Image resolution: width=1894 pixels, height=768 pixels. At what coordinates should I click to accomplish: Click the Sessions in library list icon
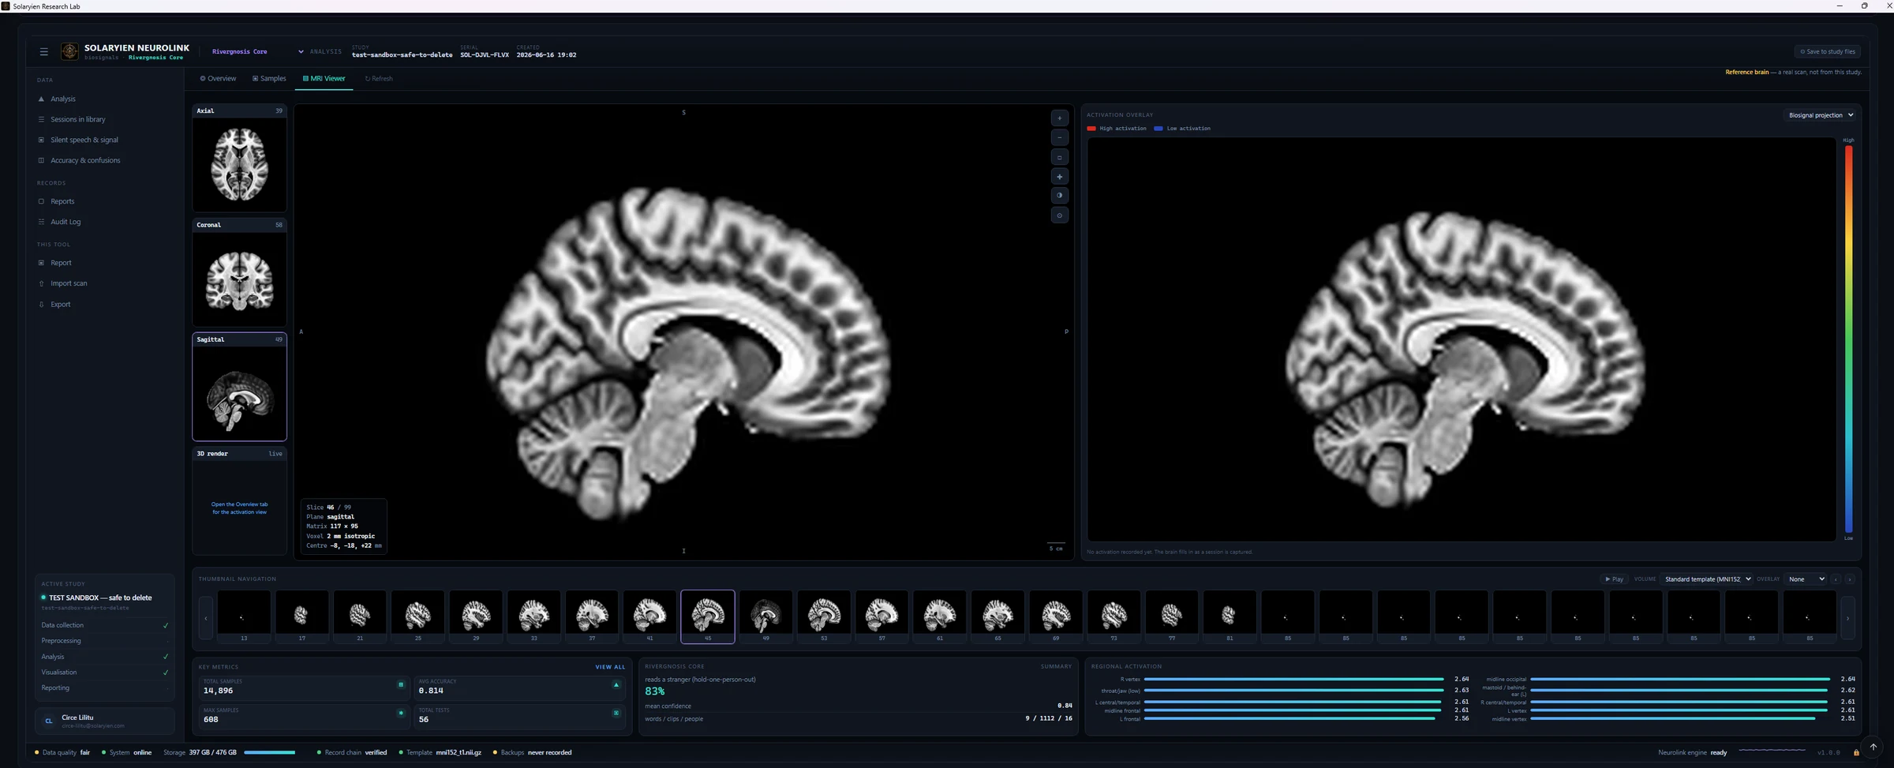click(41, 119)
